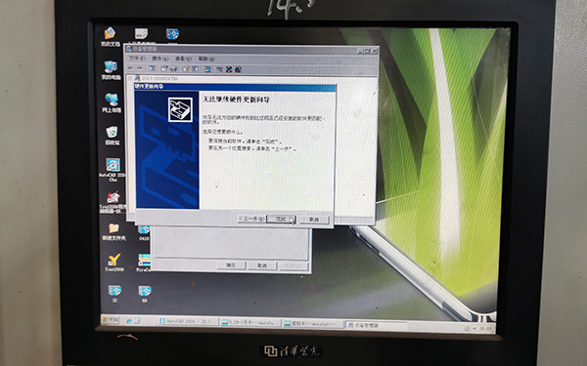Click the show/hide console tree toolbar icon
The height and width of the screenshot is (366, 587).
[152, 68]
